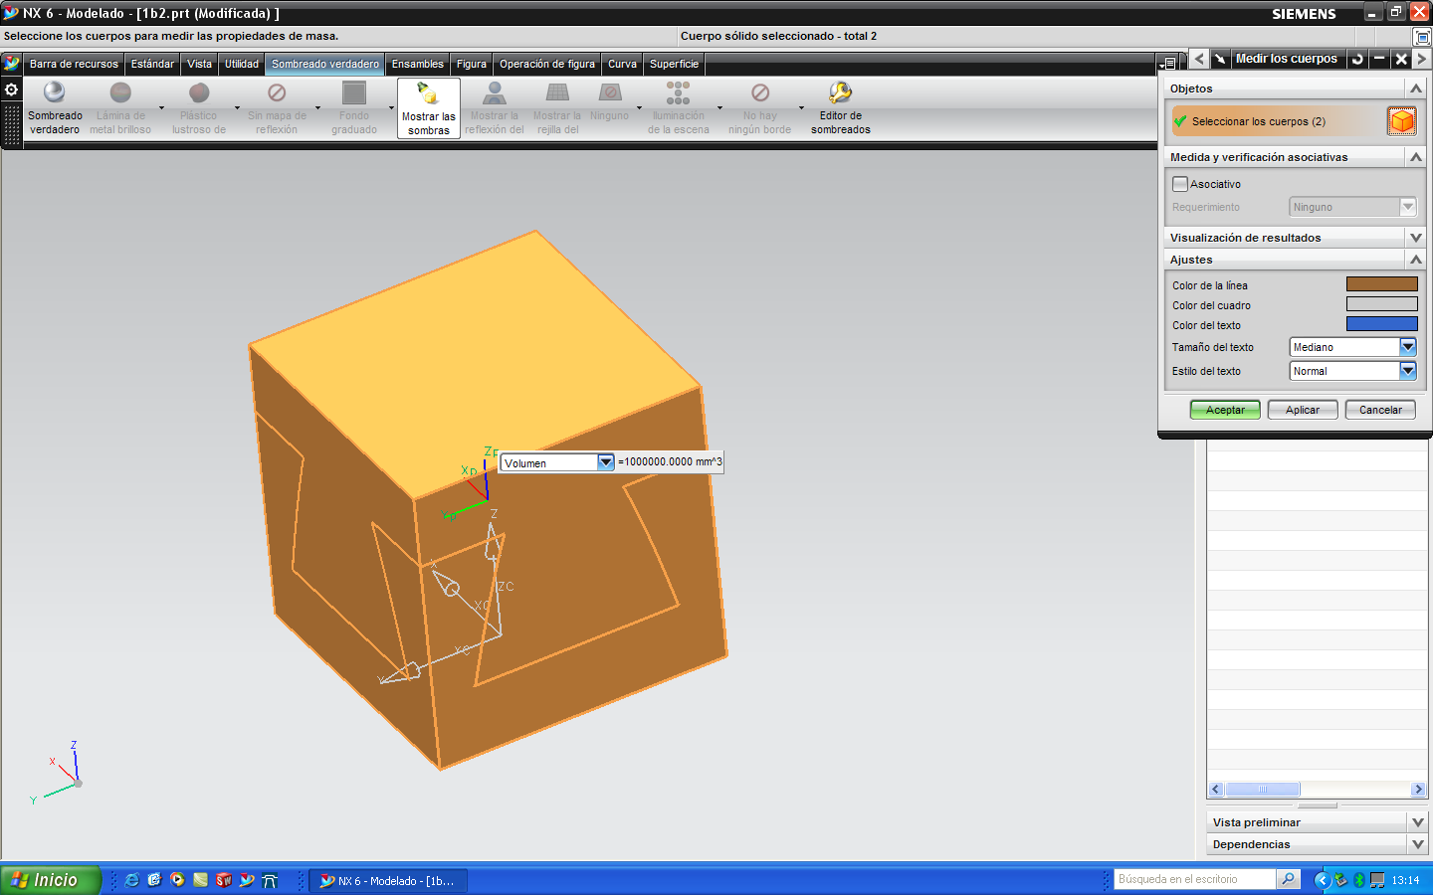The height and width of the screenshot is (895, 1433).
Task: Change the Color de la línea swatch
Action: [x=1382, y=284]
